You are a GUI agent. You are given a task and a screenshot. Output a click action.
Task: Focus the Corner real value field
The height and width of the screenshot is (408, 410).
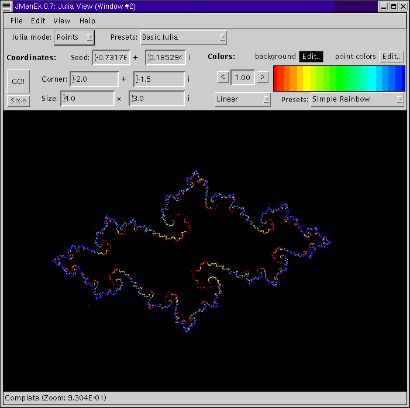[94, 79]
